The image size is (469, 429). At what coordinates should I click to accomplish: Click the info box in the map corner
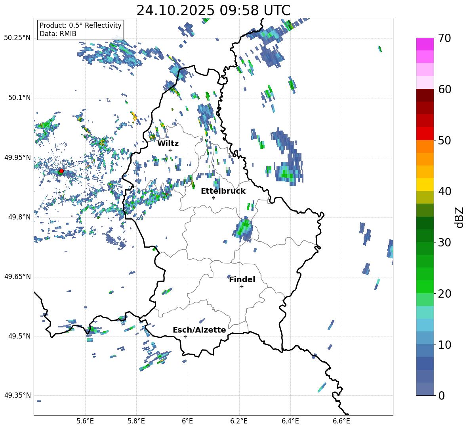(80, 29)
